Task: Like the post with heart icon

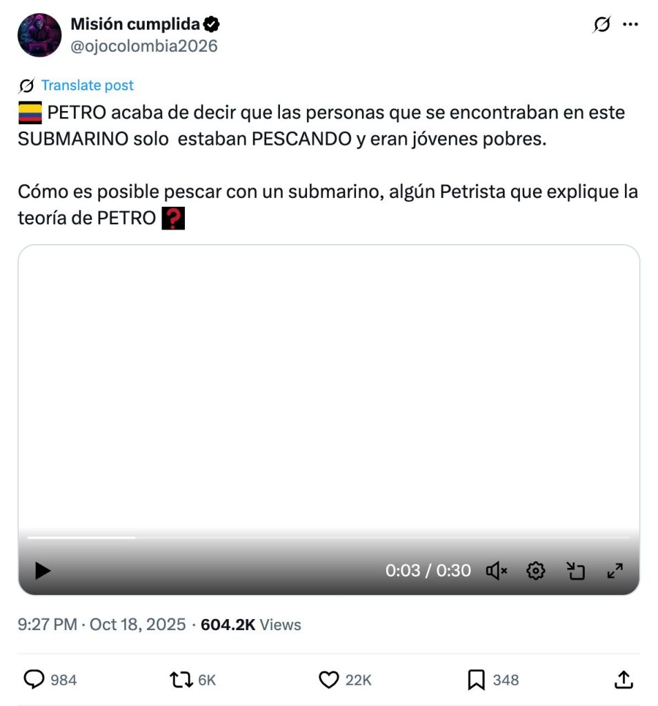Action: coord(329,680)
